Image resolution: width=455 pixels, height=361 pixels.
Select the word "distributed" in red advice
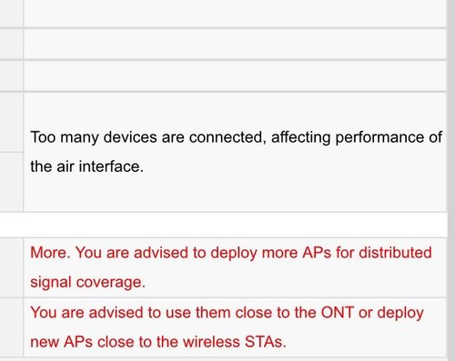click(395, 252)
